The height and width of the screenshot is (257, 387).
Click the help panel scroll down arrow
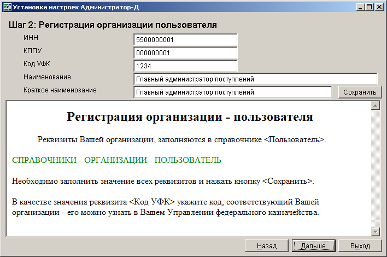point(376,231)
